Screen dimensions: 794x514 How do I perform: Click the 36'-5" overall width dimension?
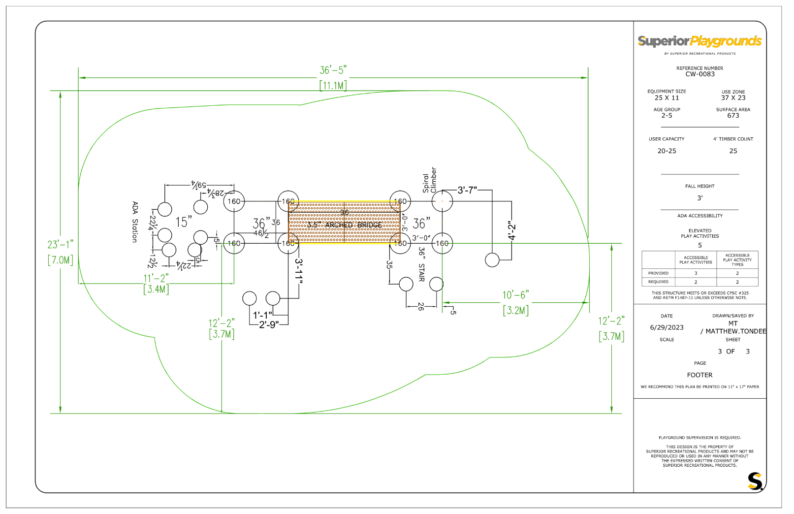click(333, 70)
